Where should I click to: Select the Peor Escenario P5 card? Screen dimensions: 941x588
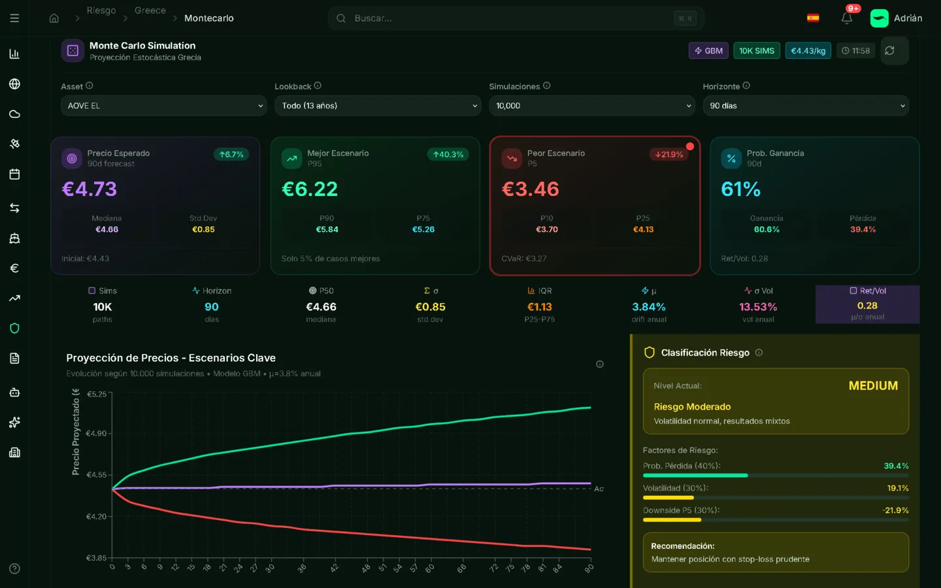coord(595,206)
